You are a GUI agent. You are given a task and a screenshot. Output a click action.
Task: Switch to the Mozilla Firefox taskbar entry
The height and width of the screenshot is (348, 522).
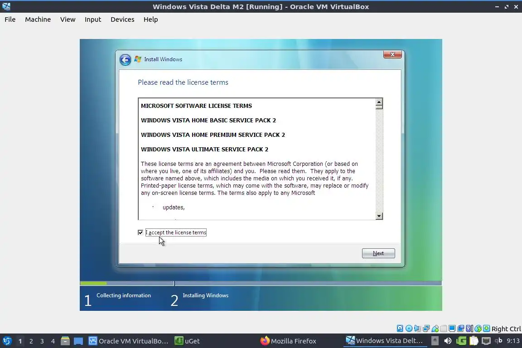(288, 341)
